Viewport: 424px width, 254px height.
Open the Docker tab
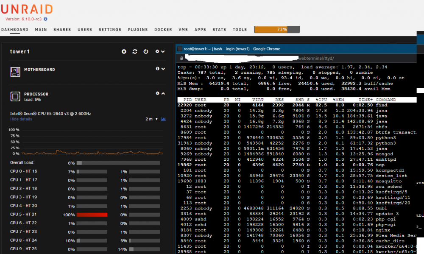coord(163,30)
